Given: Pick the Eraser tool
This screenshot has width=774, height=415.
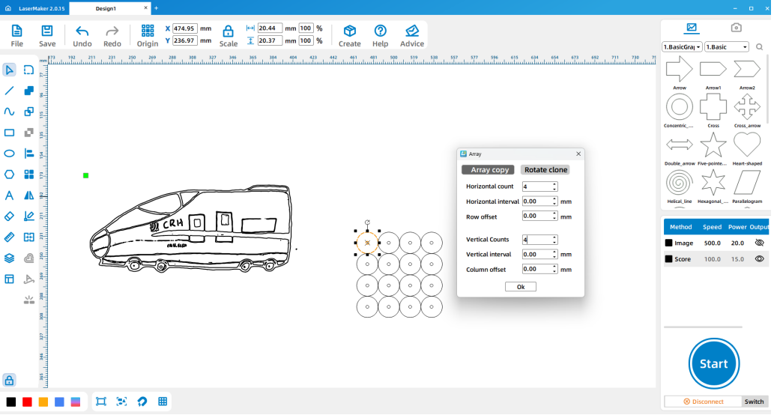Looking at the screenshot, I should point(10,216).
